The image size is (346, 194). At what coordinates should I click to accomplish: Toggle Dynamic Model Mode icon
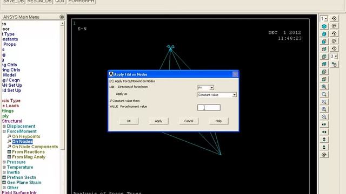pyautogui.click(x=334, y=64)
